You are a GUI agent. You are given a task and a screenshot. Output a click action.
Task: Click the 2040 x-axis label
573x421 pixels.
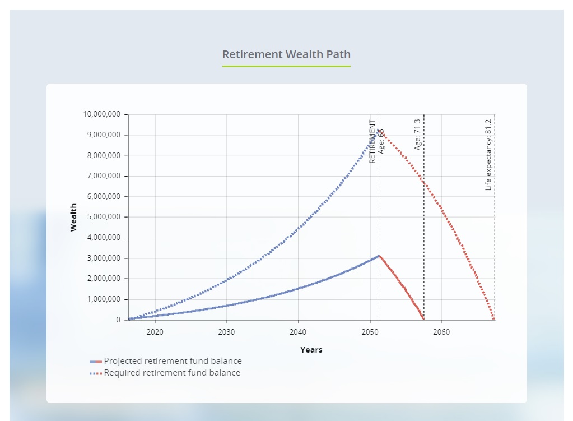(x=298, y=332)
